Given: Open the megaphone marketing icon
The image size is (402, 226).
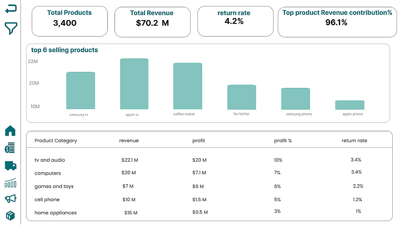Looking at the screenshot, I should pyautogui.click(x=10, y=199).
